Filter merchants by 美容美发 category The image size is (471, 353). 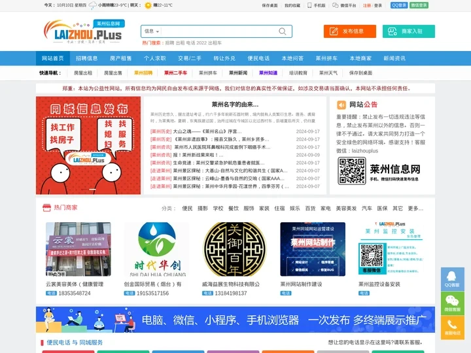346,209
